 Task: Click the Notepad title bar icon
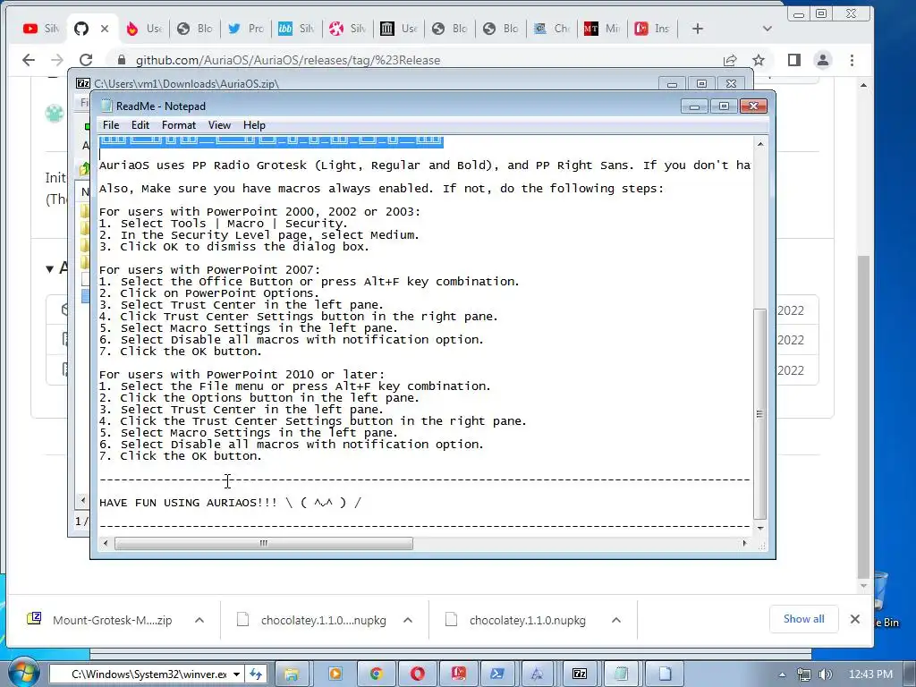[x=106, y=106]
